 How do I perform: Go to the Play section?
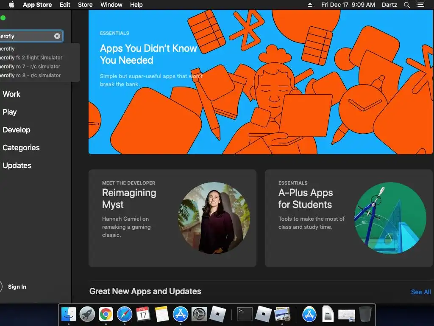pos(10,112)
